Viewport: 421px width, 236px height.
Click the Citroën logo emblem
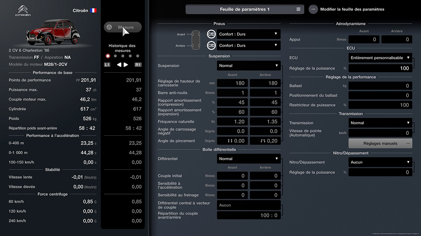tap(23, 10)
